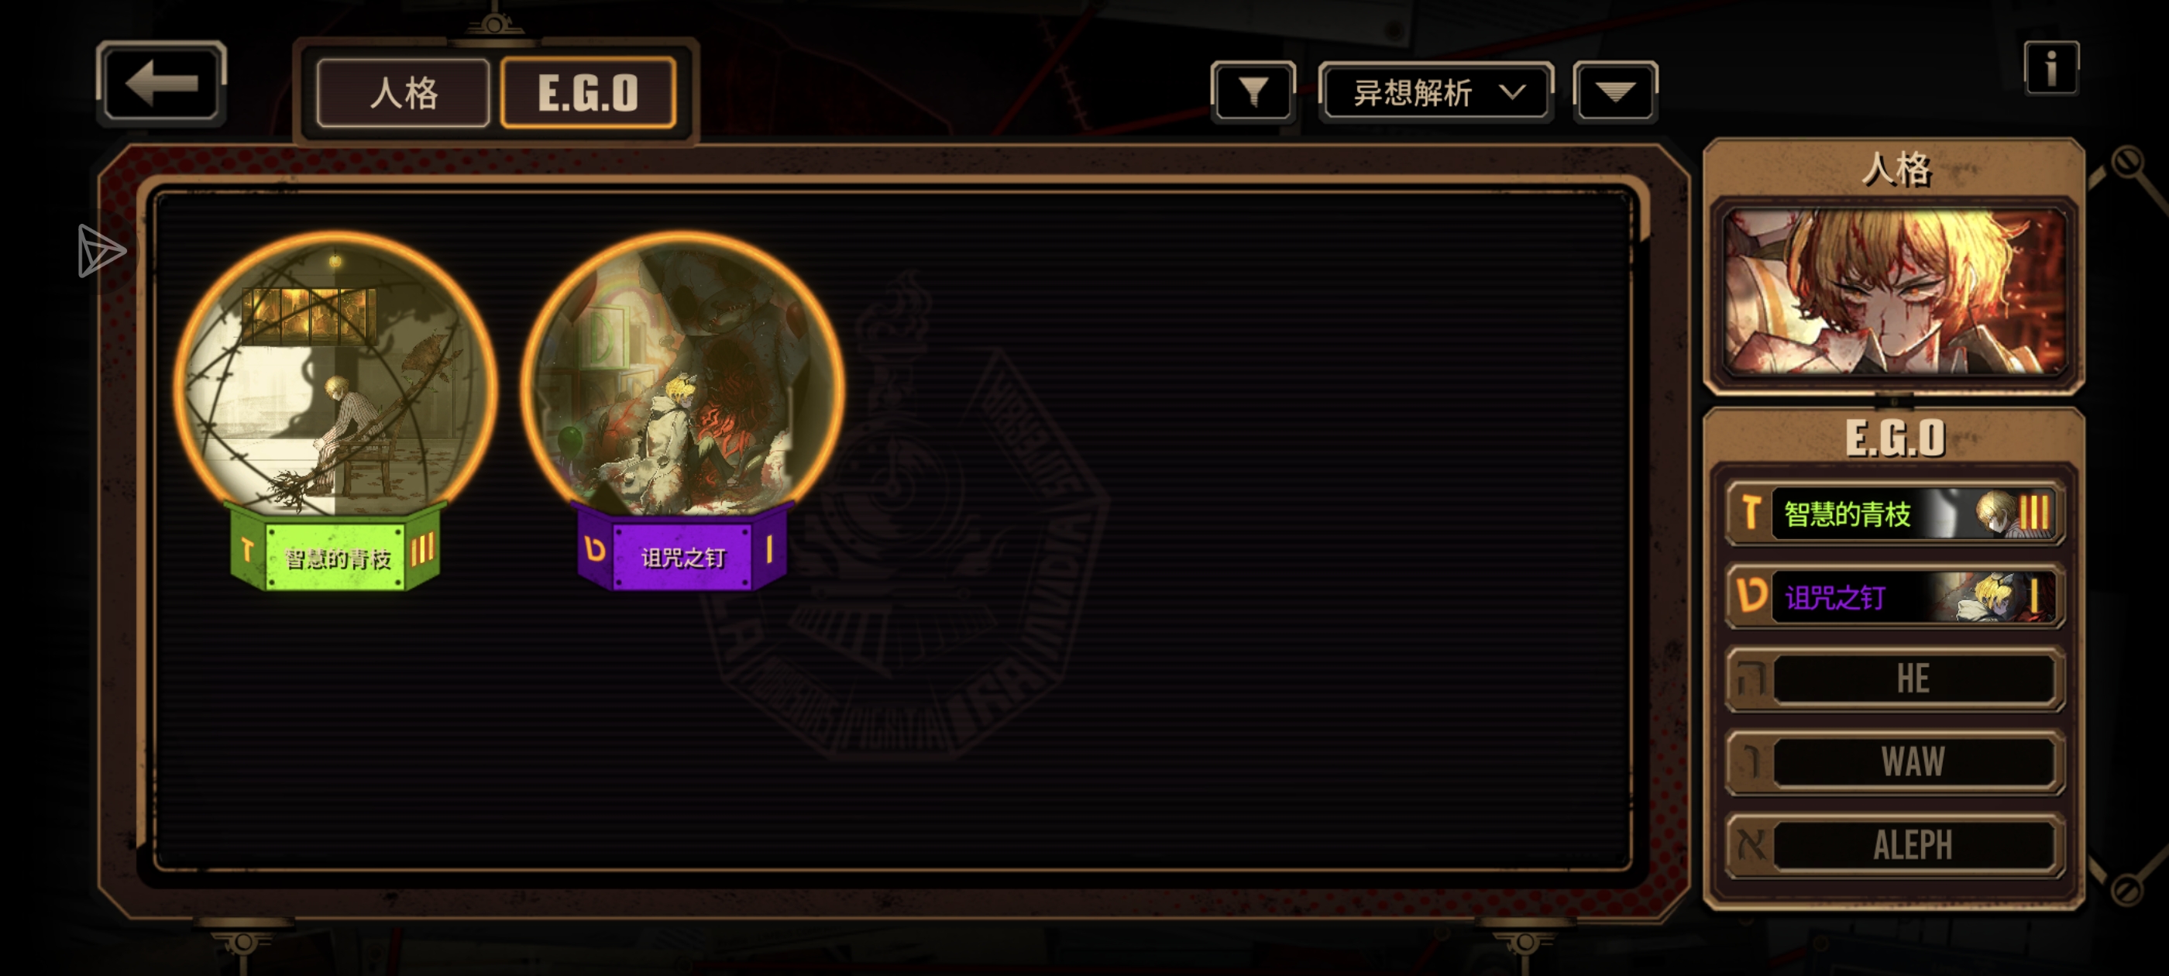This screenshot has height=976, width=2169.
Task: Open the equipped 智慧的青枝 TETH slot
Action: [x=1895, y=513]
